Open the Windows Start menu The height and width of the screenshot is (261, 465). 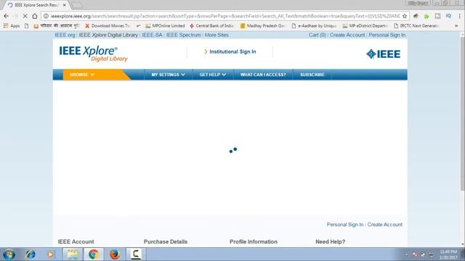9,254
